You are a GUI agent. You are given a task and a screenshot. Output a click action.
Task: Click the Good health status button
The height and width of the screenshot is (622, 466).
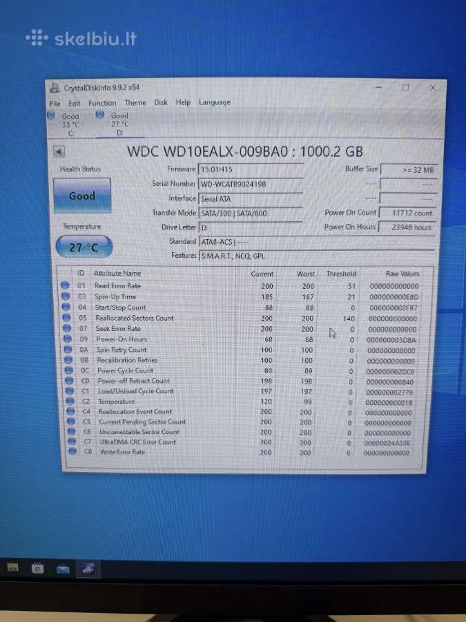click(82, 196)
